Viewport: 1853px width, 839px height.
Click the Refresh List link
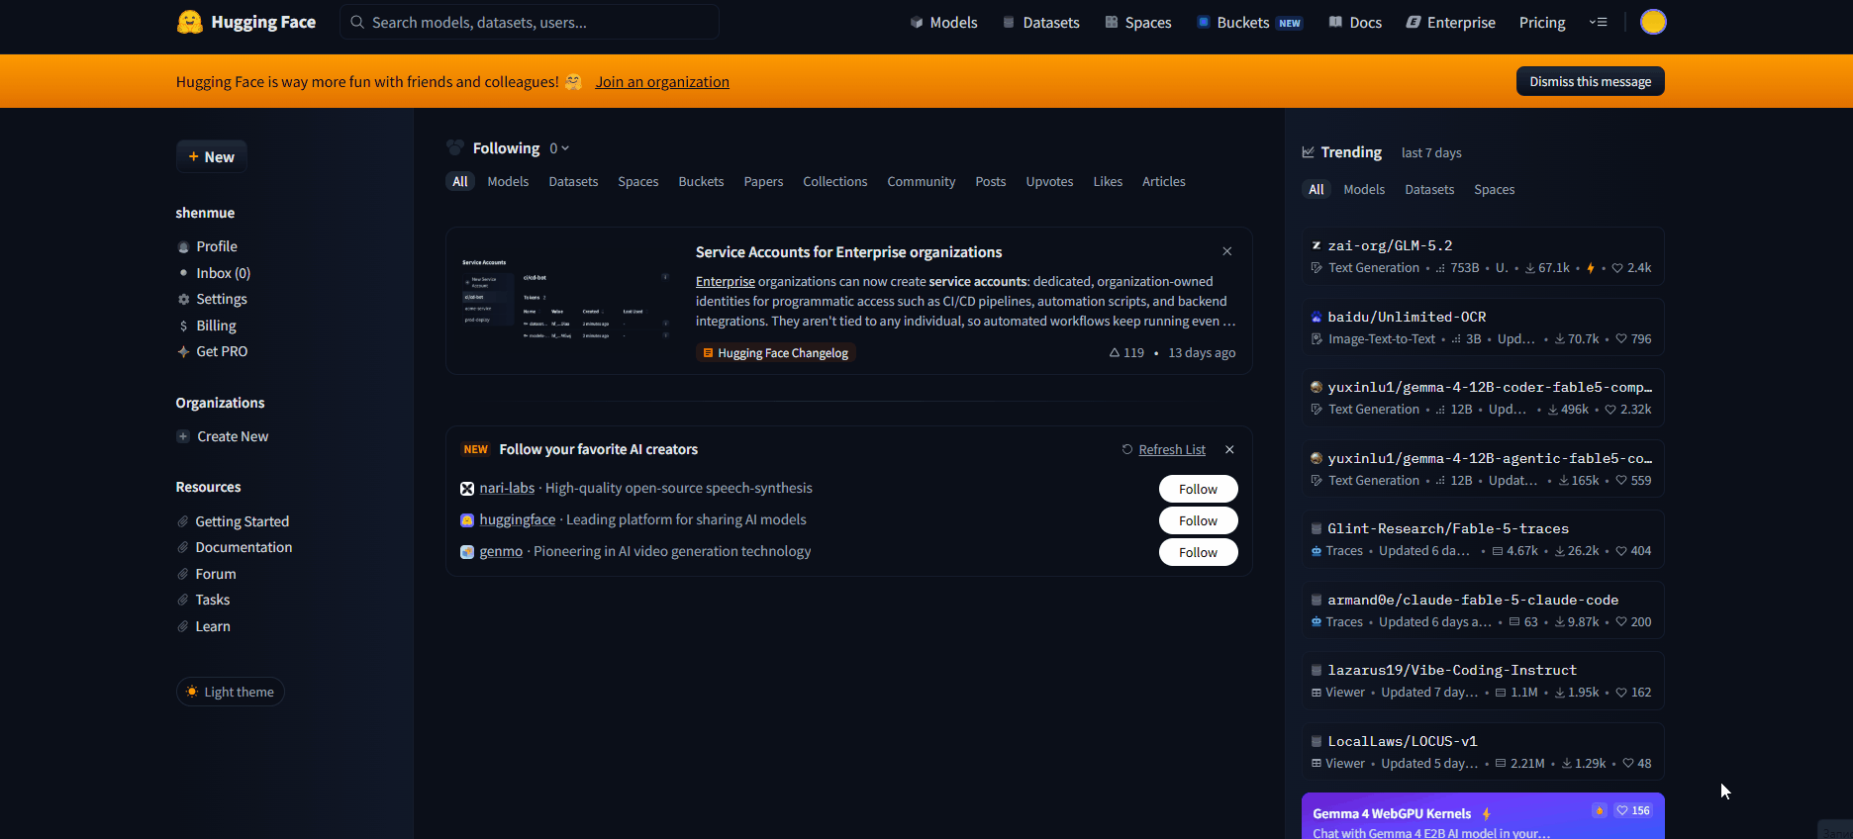(x=1172, y=449)
